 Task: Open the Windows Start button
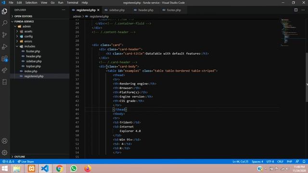click(x=4, y=169)
